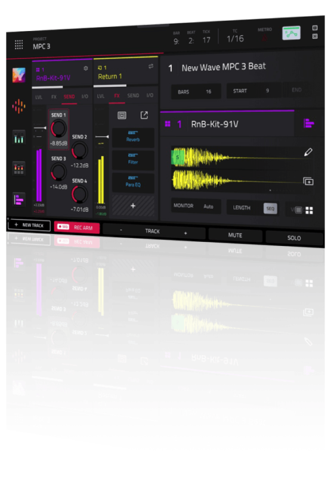Click the upper small icon at top-right corner
The image size is (331, 496).
pyautogui.click(x=315, y=28)
